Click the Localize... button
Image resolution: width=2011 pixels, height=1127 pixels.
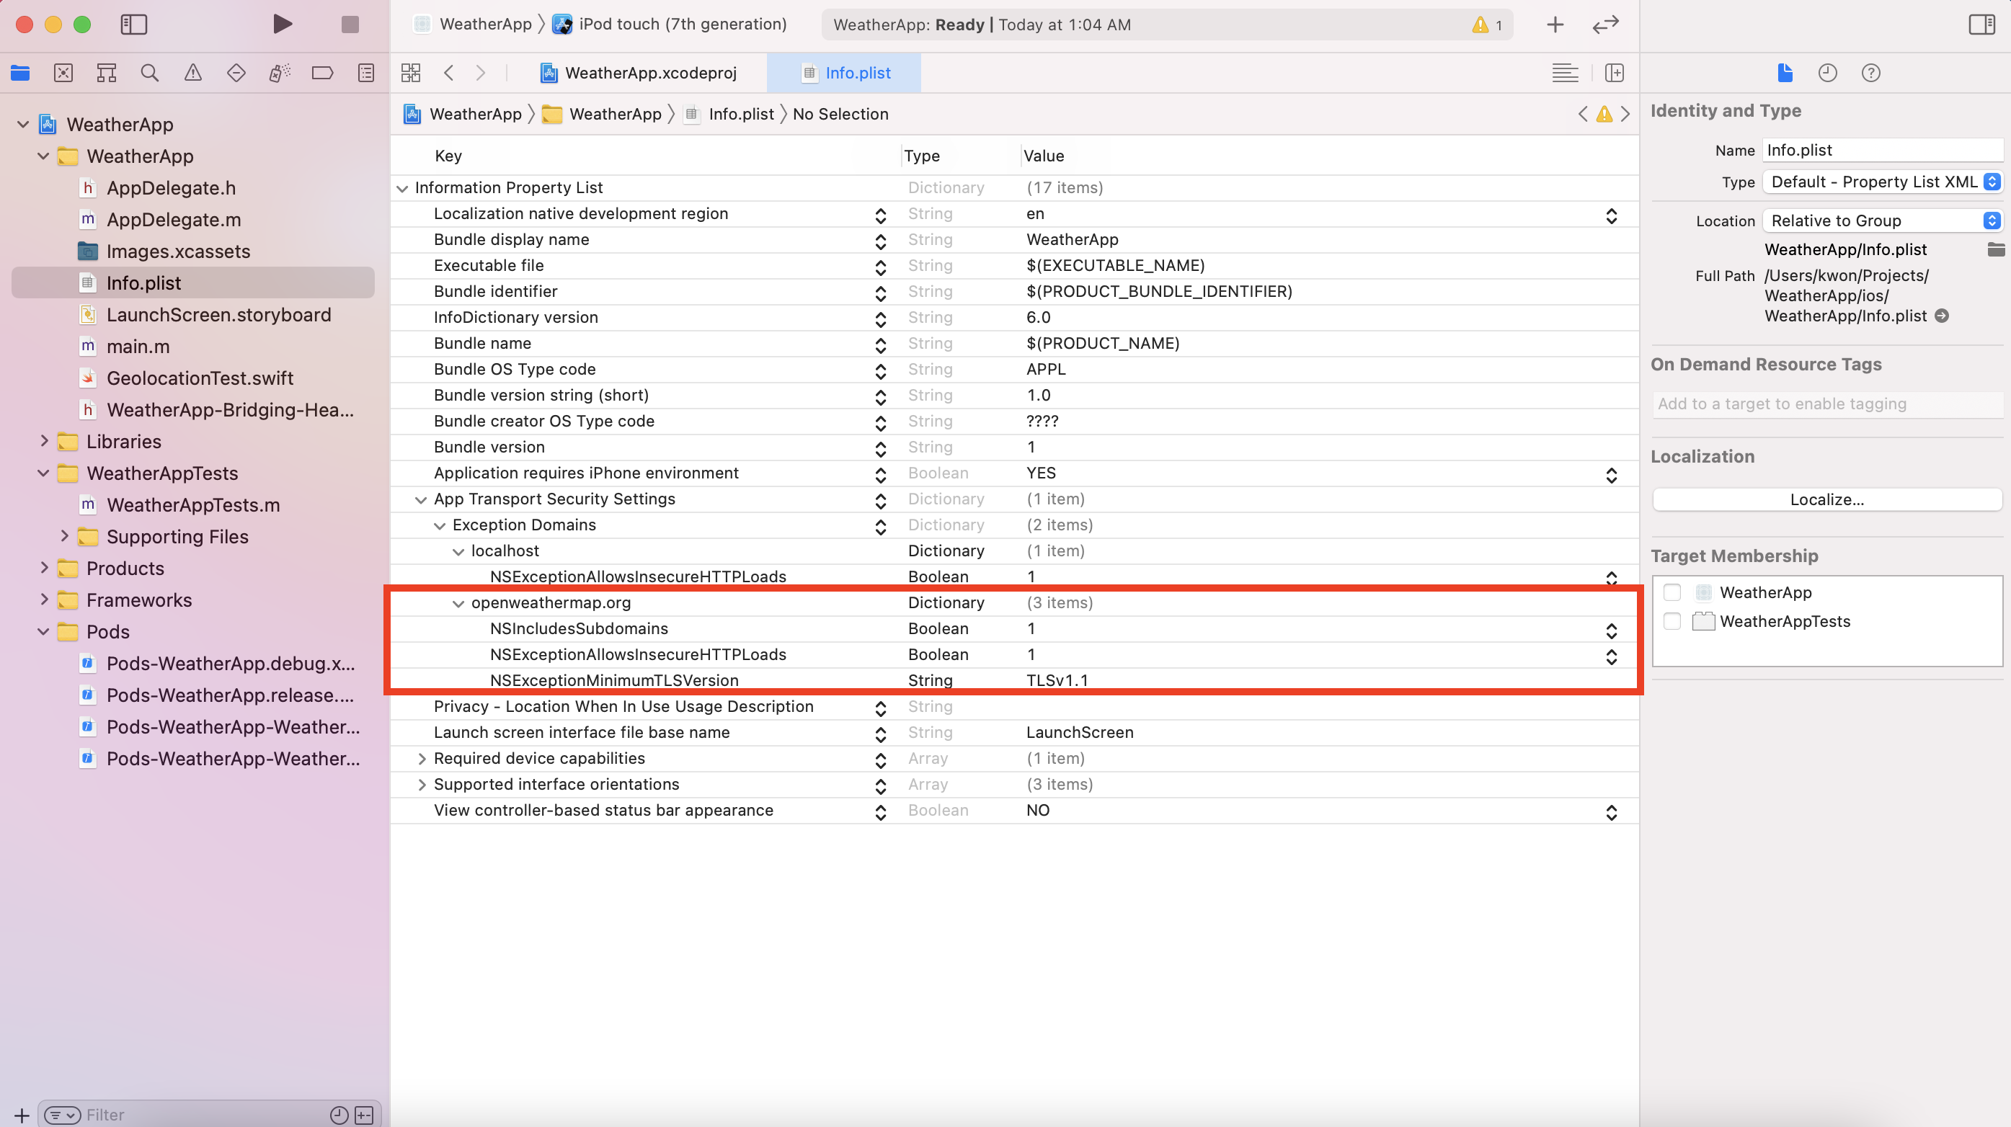coord(1826,499)
